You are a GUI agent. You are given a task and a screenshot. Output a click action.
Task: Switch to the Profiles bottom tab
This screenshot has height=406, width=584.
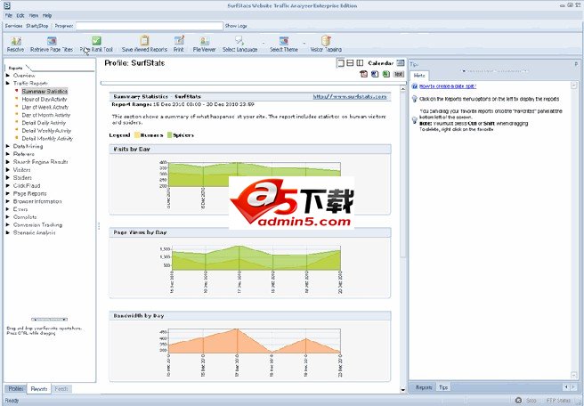tap(16, 388)
